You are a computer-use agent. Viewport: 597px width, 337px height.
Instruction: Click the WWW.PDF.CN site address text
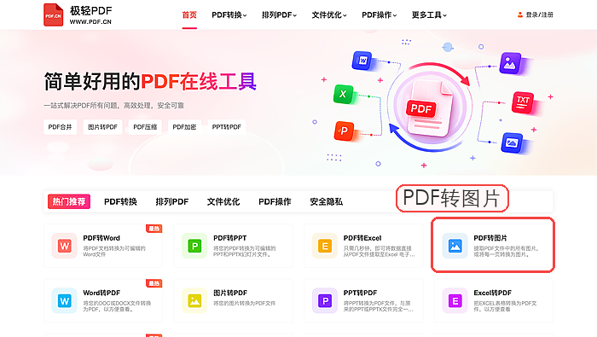click(x=90, y=21)
